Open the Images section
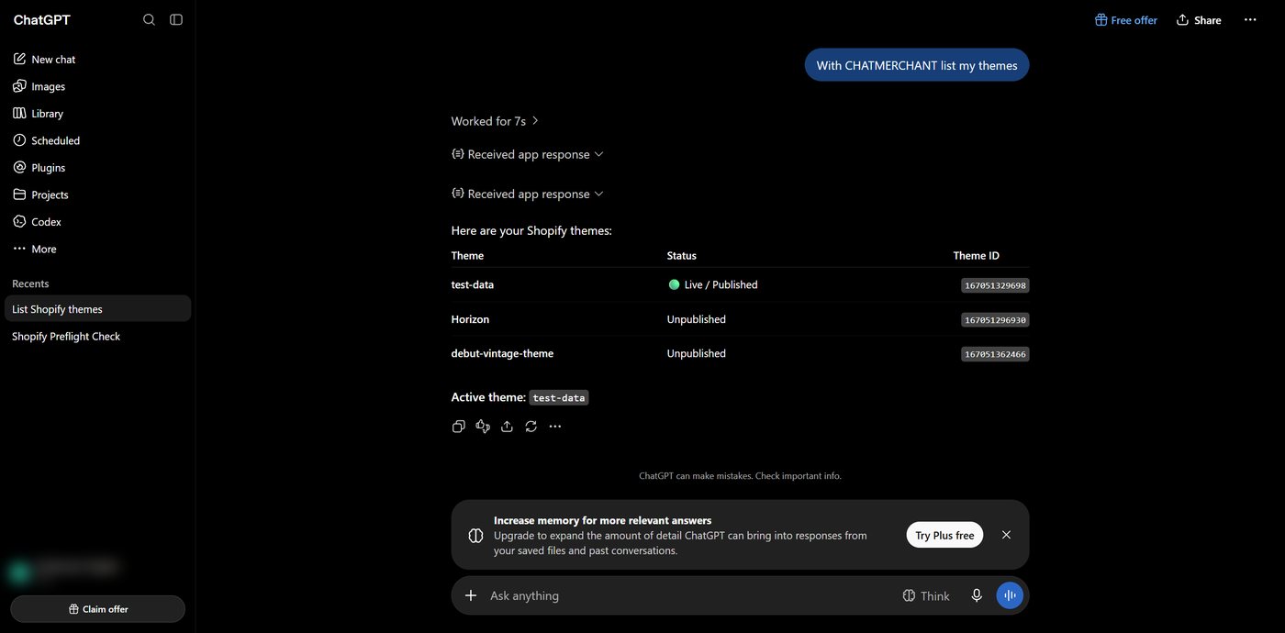Viewport: 1285px width, 633px height. (96, 86)
